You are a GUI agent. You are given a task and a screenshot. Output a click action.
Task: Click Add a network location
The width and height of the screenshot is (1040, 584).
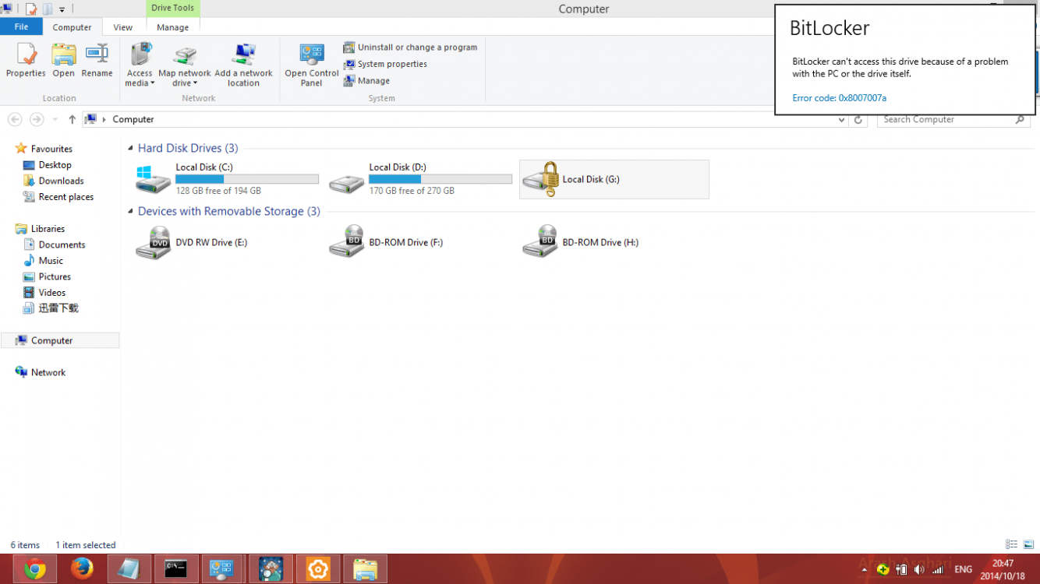tap(244, 65)
